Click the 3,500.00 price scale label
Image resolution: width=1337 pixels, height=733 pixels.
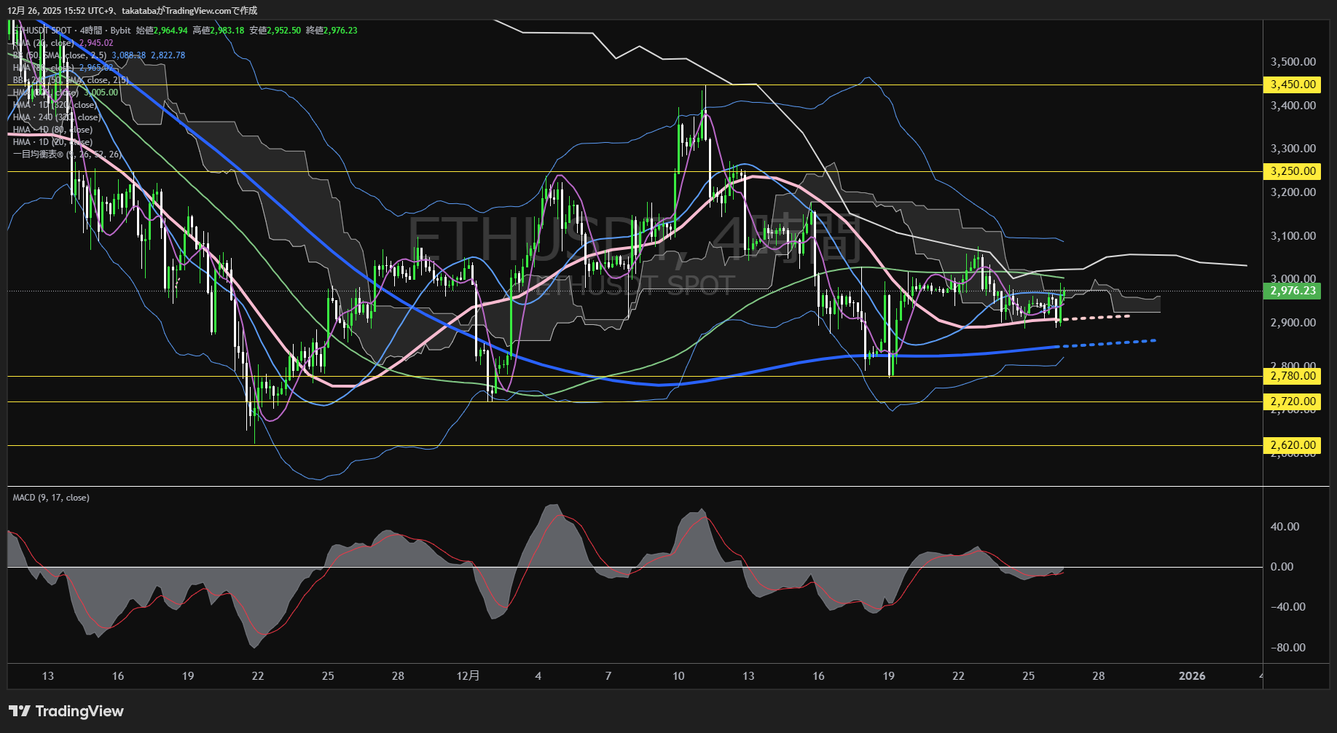[1293, 62]
